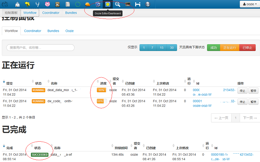
Task: Toggle the 30 day filter
Action: [x=172, y=48]
